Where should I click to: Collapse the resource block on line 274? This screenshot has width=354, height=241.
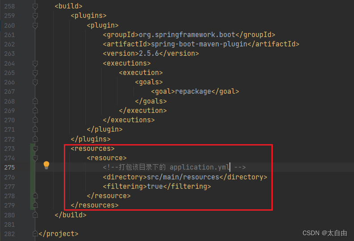tap(35, 158)
